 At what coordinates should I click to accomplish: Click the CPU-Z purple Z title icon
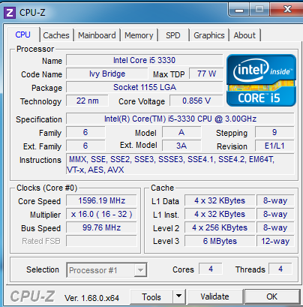(10, 13)
